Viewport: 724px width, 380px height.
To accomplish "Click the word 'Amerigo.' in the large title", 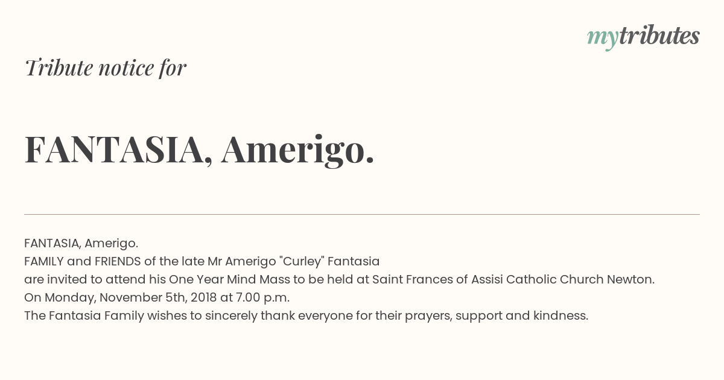I will [x=298, y=150].
